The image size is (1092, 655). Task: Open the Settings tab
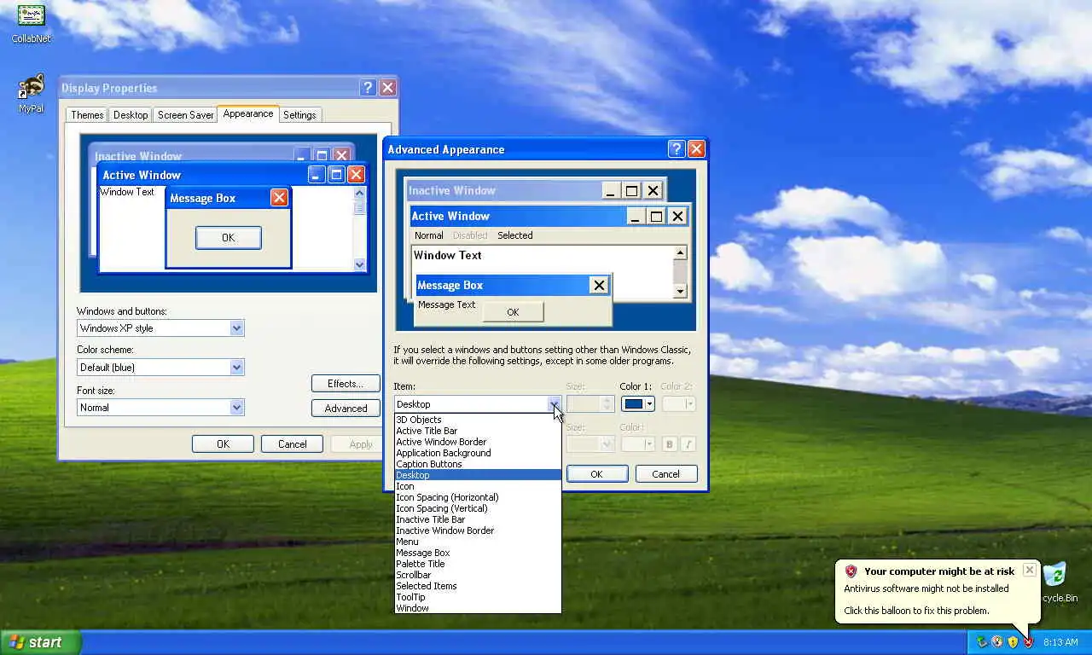299,114
